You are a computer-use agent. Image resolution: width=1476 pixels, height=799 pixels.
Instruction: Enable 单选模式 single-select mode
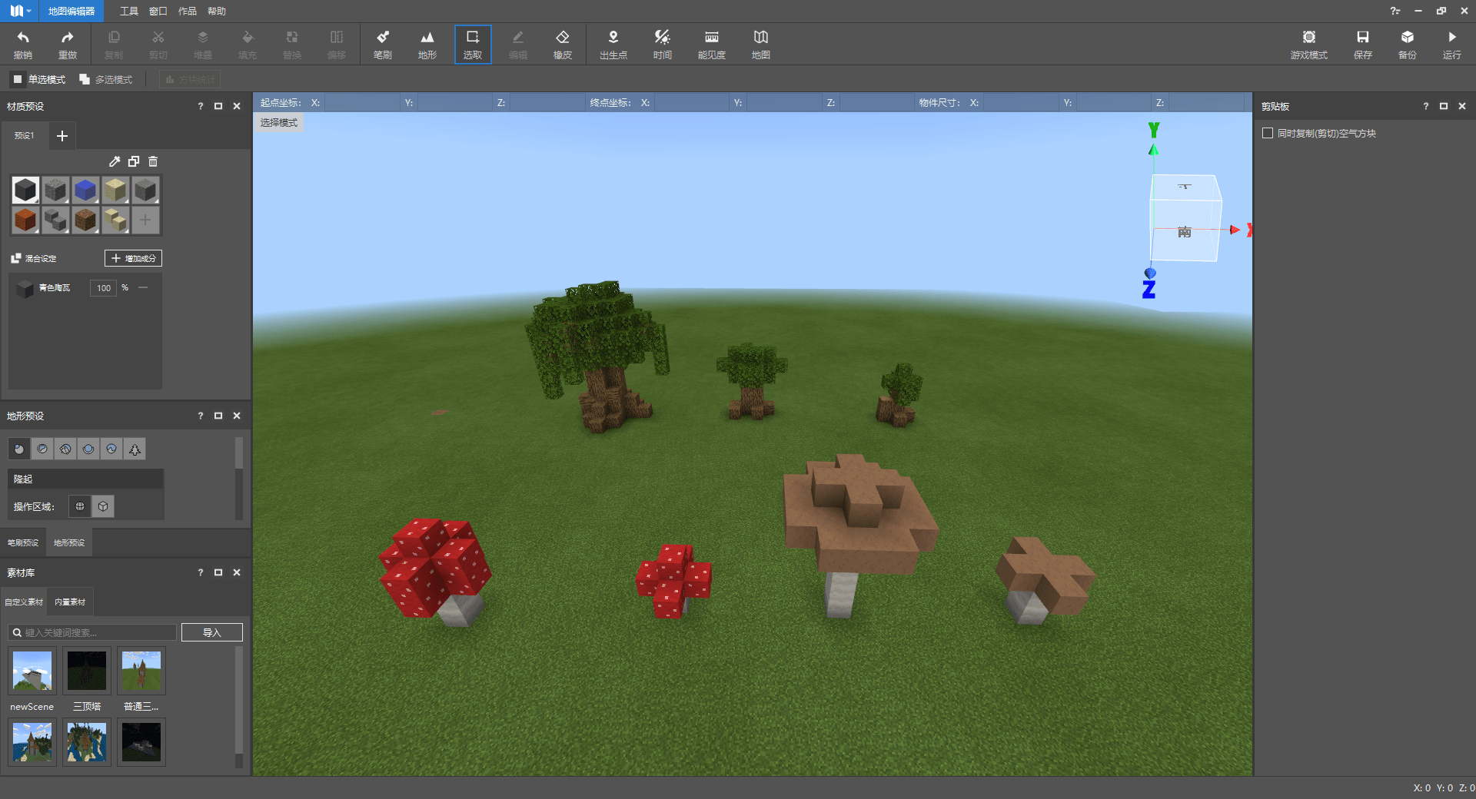38,79
